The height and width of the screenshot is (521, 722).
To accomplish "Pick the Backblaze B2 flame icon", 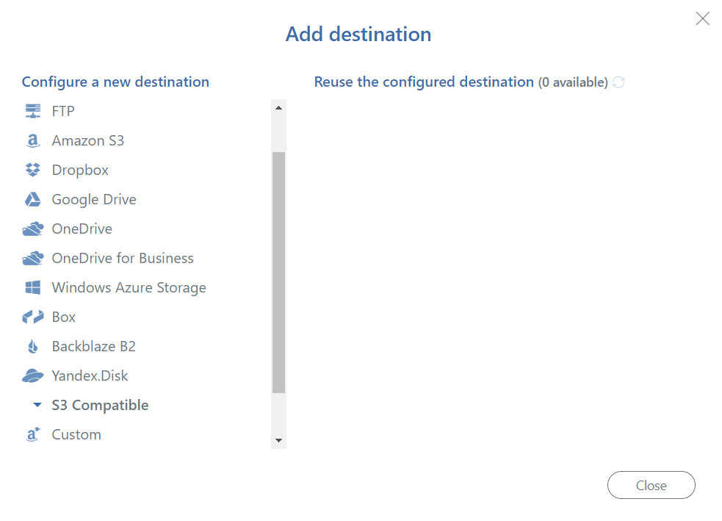I will (x=32, y=346).
